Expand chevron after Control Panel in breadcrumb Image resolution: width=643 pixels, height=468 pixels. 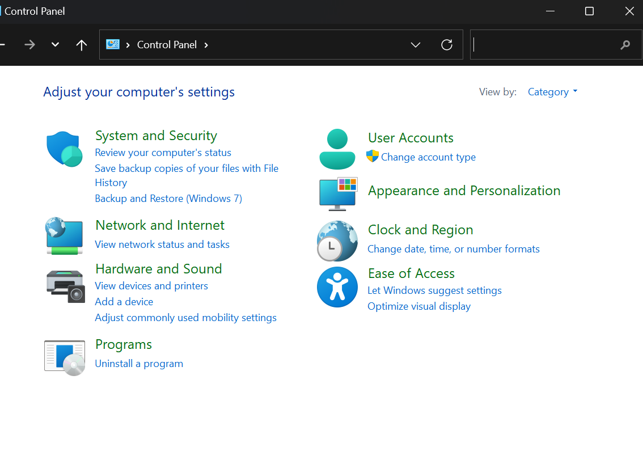[x=206, y=45]
